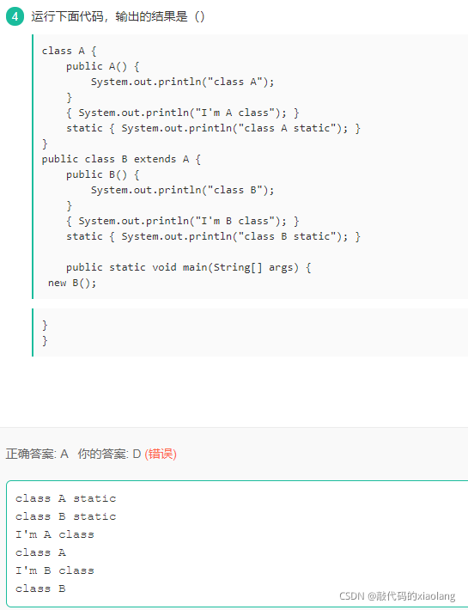Click the 'new B();' statement
This screenshot has width=468, height=610.
coord(72,283)
